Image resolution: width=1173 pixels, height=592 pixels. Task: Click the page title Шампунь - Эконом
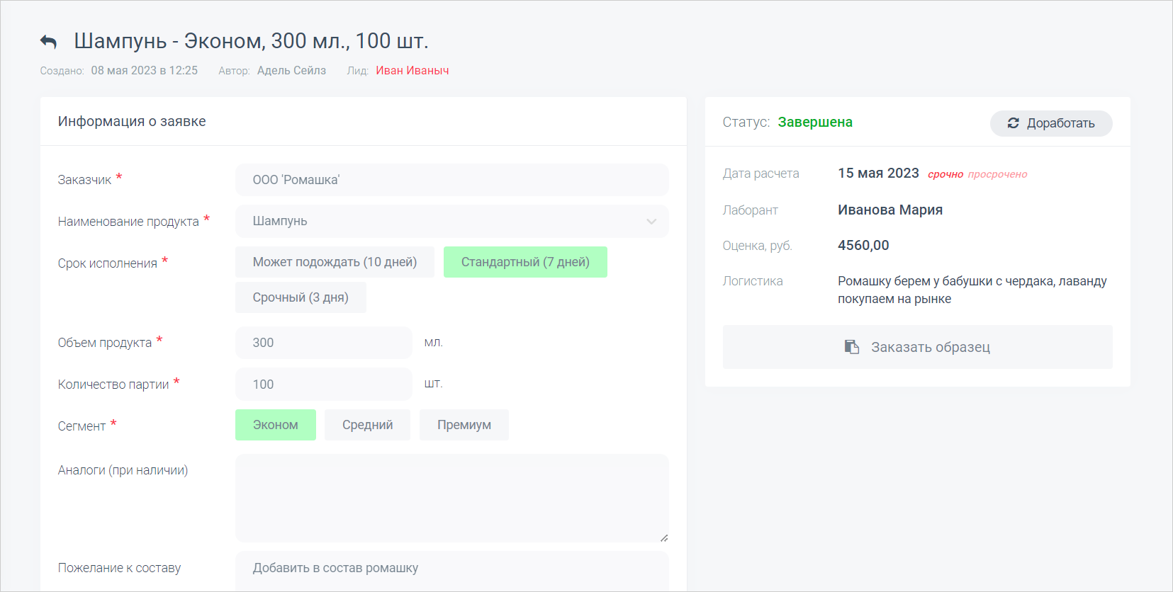coord(251,41)
